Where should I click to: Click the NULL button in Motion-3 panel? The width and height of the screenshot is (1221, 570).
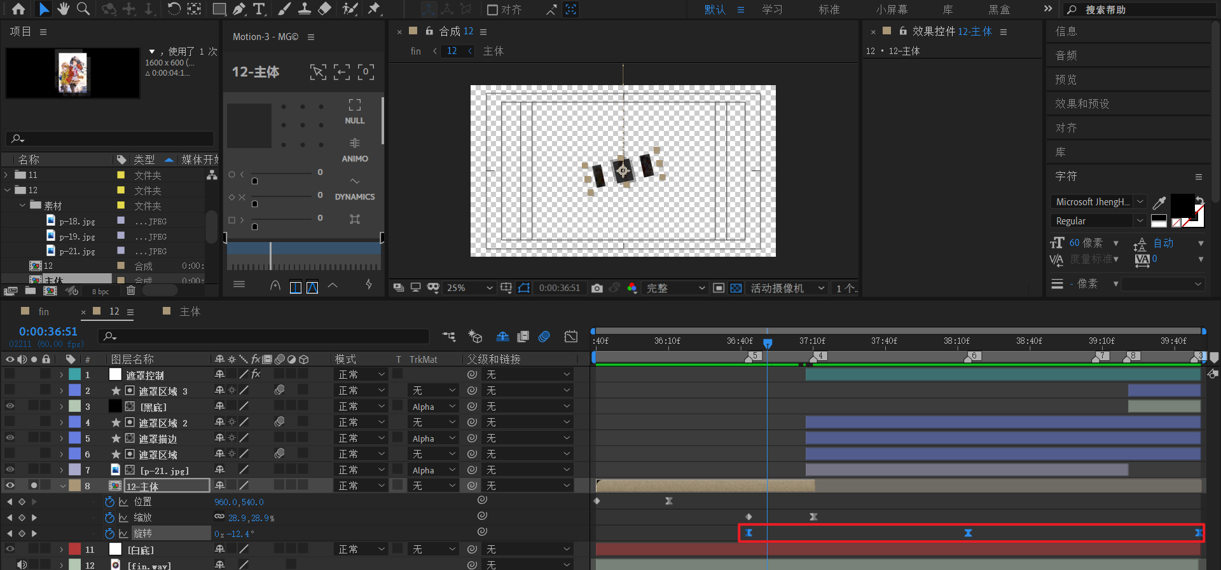pos(355,112)
